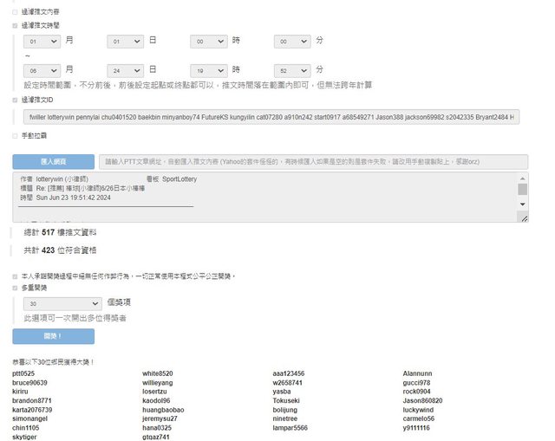This screenshot has height=441, width=555.
Task: Open the end hour dropdown showing 19
Action: coord(209,69)
